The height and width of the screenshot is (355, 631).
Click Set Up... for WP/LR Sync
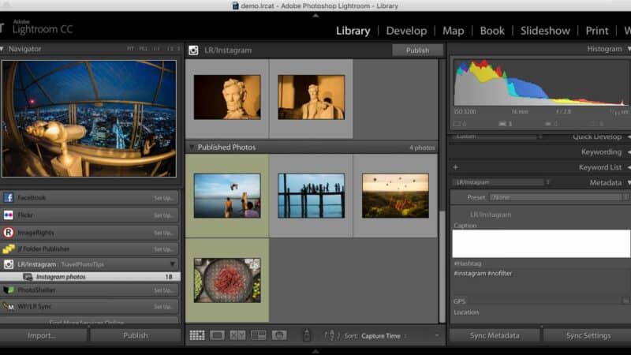click(x=163, y=307)
